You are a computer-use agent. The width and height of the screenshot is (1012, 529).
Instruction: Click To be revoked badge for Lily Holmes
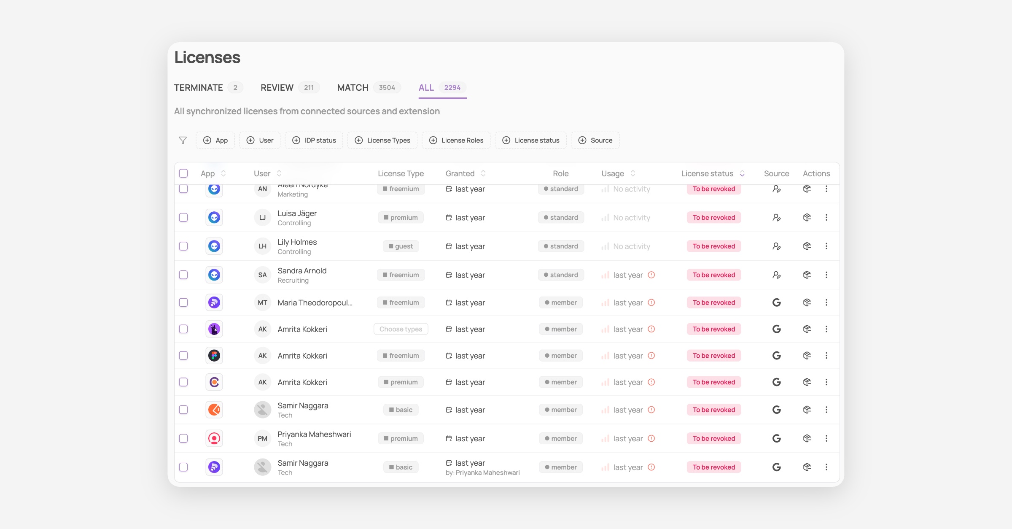pyautogui.click(x=713, y=246)
